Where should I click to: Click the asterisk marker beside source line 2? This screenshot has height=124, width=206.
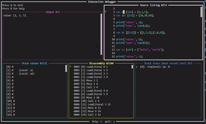(x=106, y=12)
